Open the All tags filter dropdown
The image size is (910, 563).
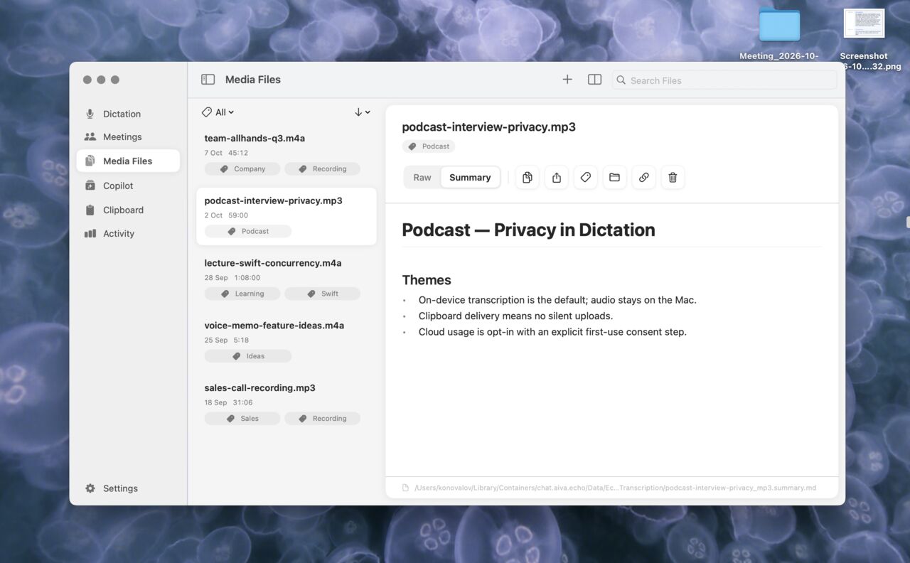click(218, 112)
